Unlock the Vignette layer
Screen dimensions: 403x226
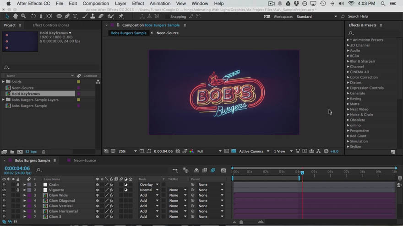point(18,190)
